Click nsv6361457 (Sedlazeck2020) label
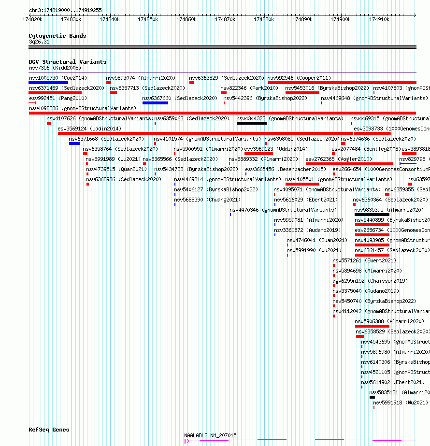Image resolution: width=430 pixels, height=446 pixels. coord(392,251)
